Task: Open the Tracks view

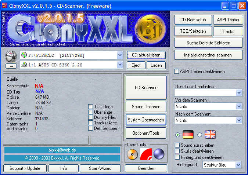Action: (x=228, y=31)
